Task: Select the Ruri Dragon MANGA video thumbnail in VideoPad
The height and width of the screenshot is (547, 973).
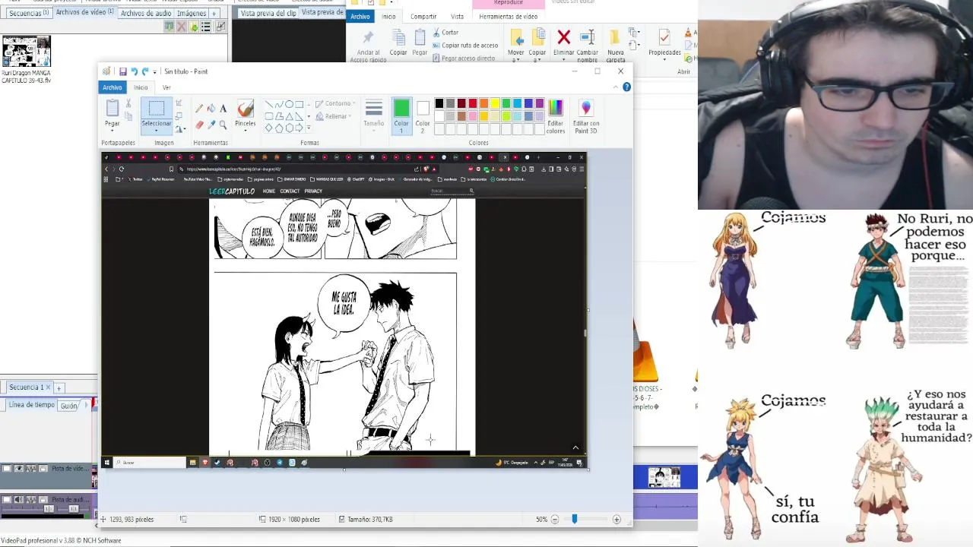Action: 26,52
